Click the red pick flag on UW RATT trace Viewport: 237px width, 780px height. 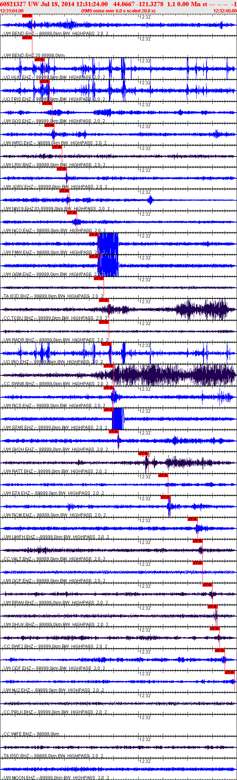(x=143, y=453)
